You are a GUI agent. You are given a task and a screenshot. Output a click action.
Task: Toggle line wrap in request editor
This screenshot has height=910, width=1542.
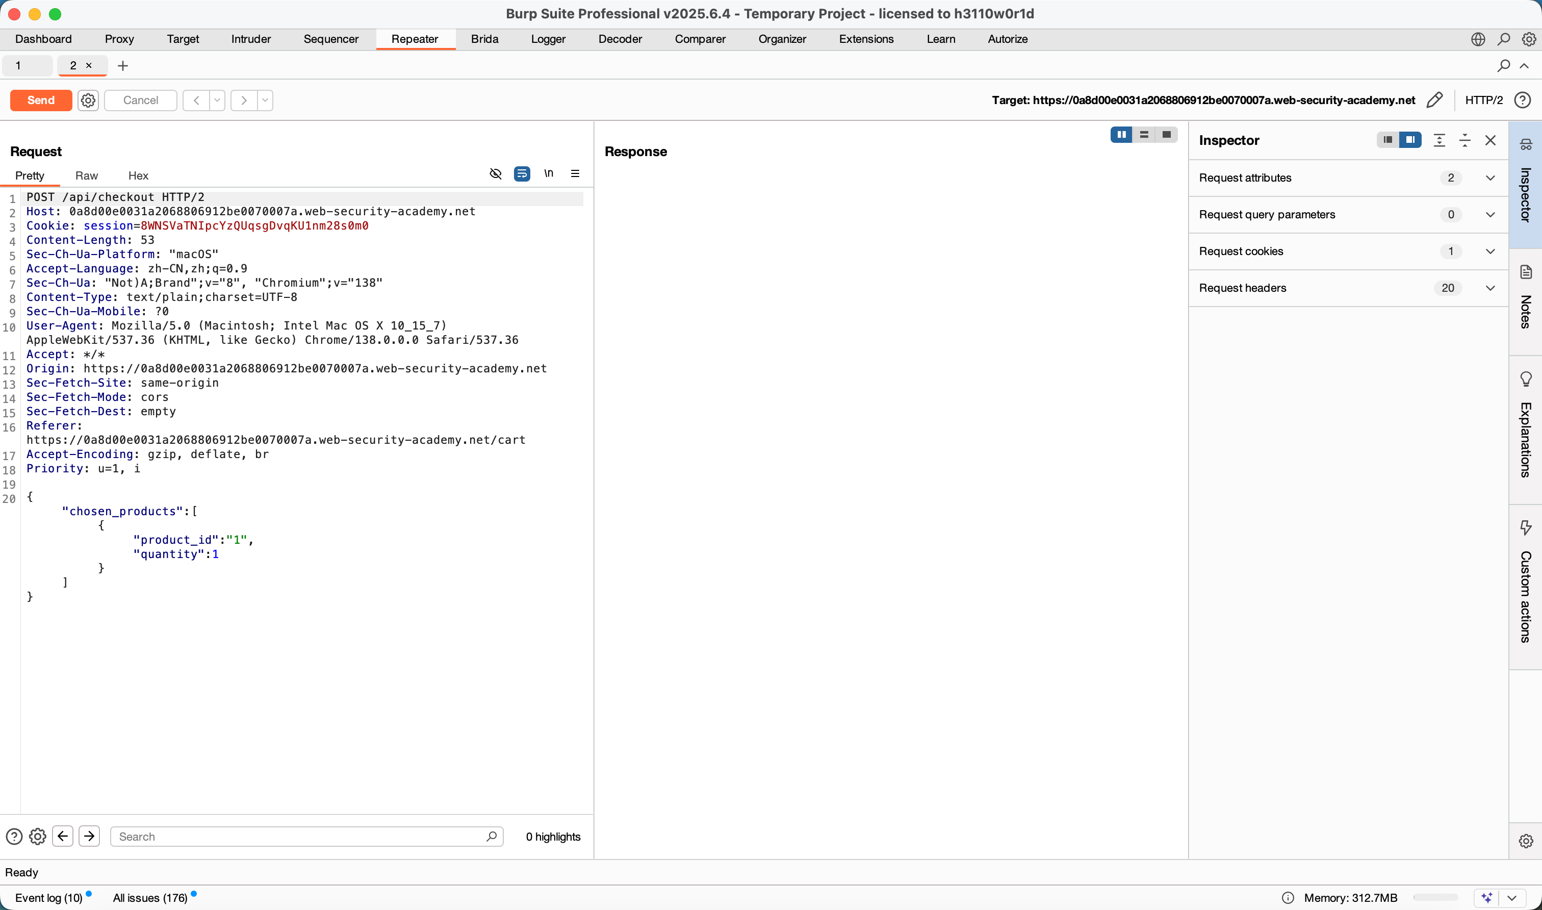pyautogui.click(x=522, y=173)
